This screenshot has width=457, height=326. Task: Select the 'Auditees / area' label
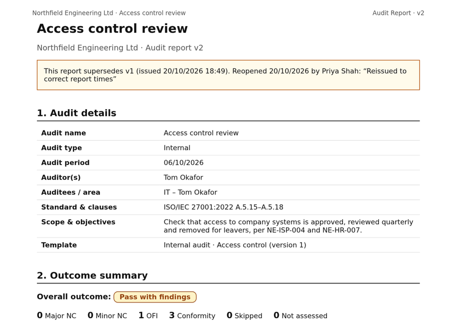click(71, 193)
